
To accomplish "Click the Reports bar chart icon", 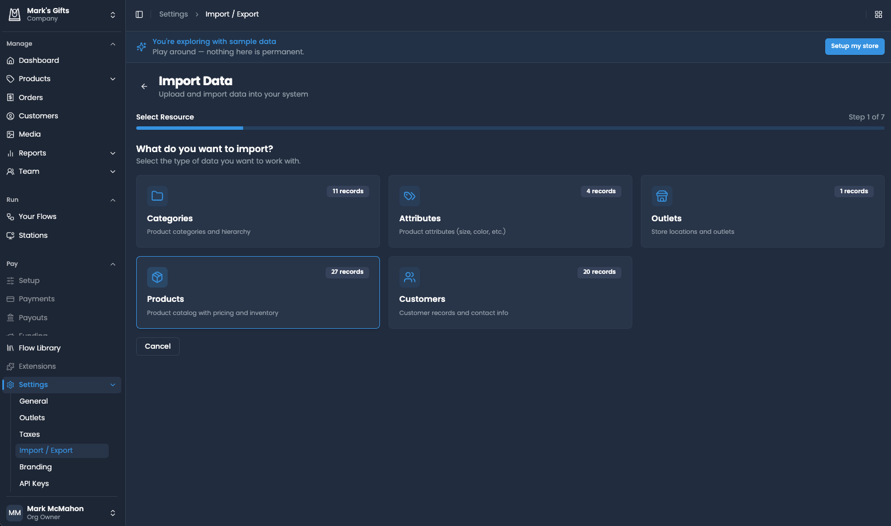I will pyautogui.click(x=10, y=153).
